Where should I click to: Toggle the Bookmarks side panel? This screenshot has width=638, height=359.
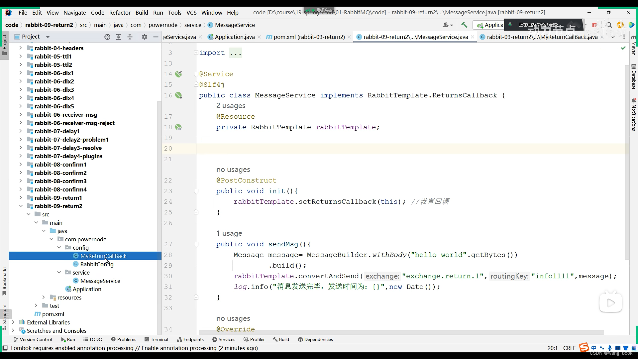tap(4, 281)
